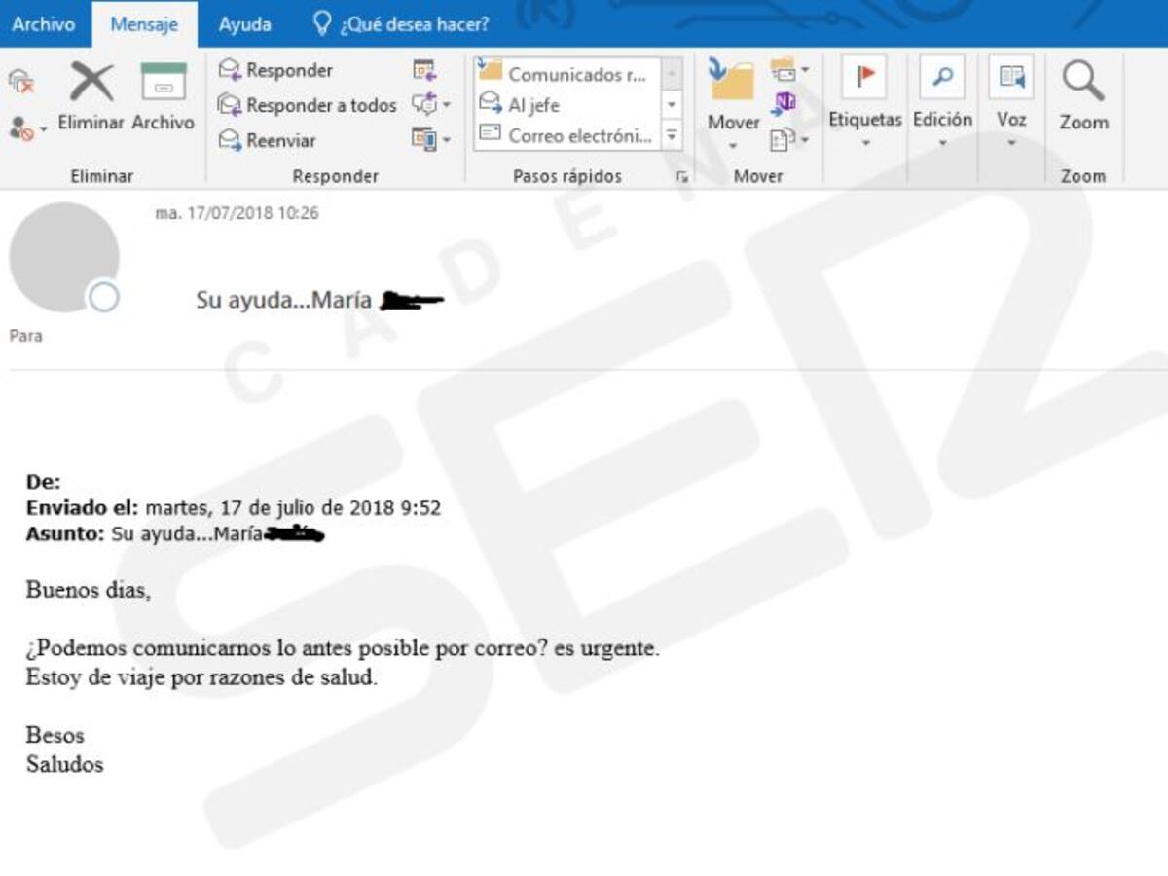Open the rules dropdown icon
This screenshot has height=876, width=1168.
(x=789, y=70)
